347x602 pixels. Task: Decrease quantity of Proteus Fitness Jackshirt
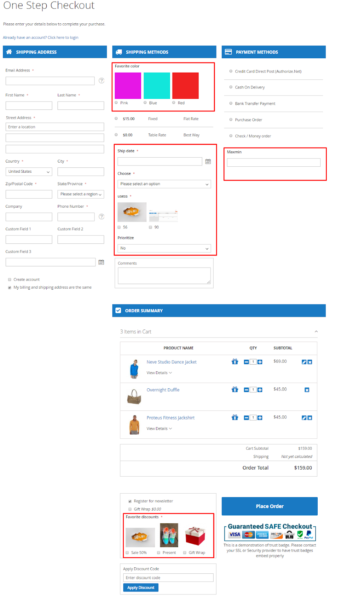coord(246,418)
